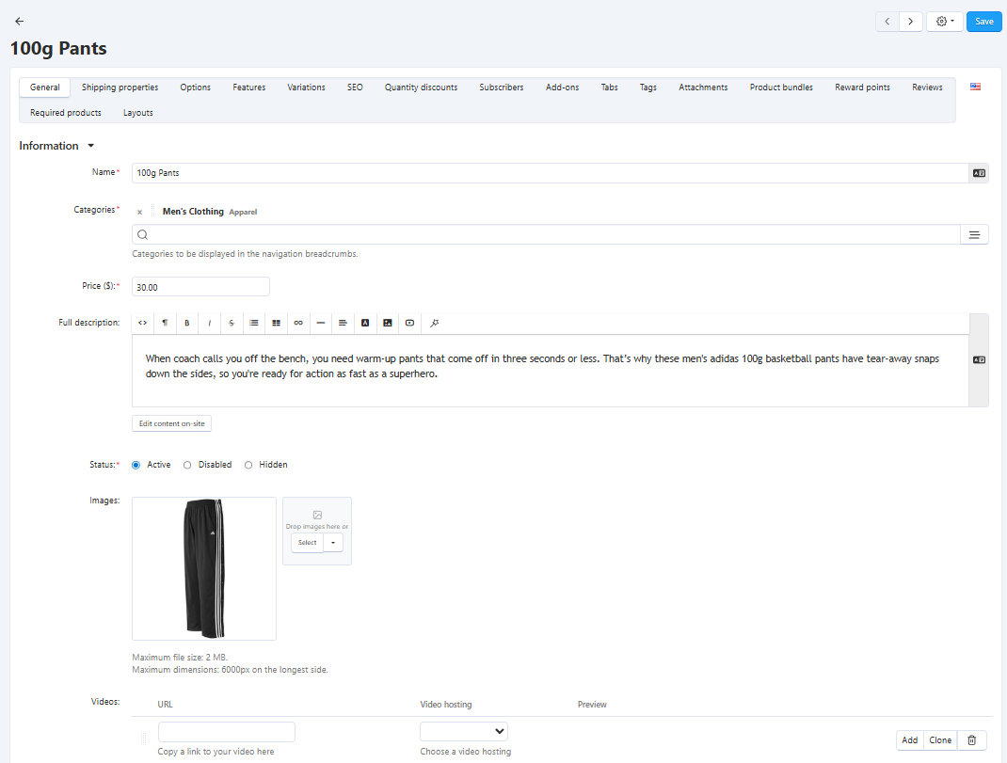Click the product Name field
The width and height of the screenshot is (1007, 763).
(x=551, y=173)
